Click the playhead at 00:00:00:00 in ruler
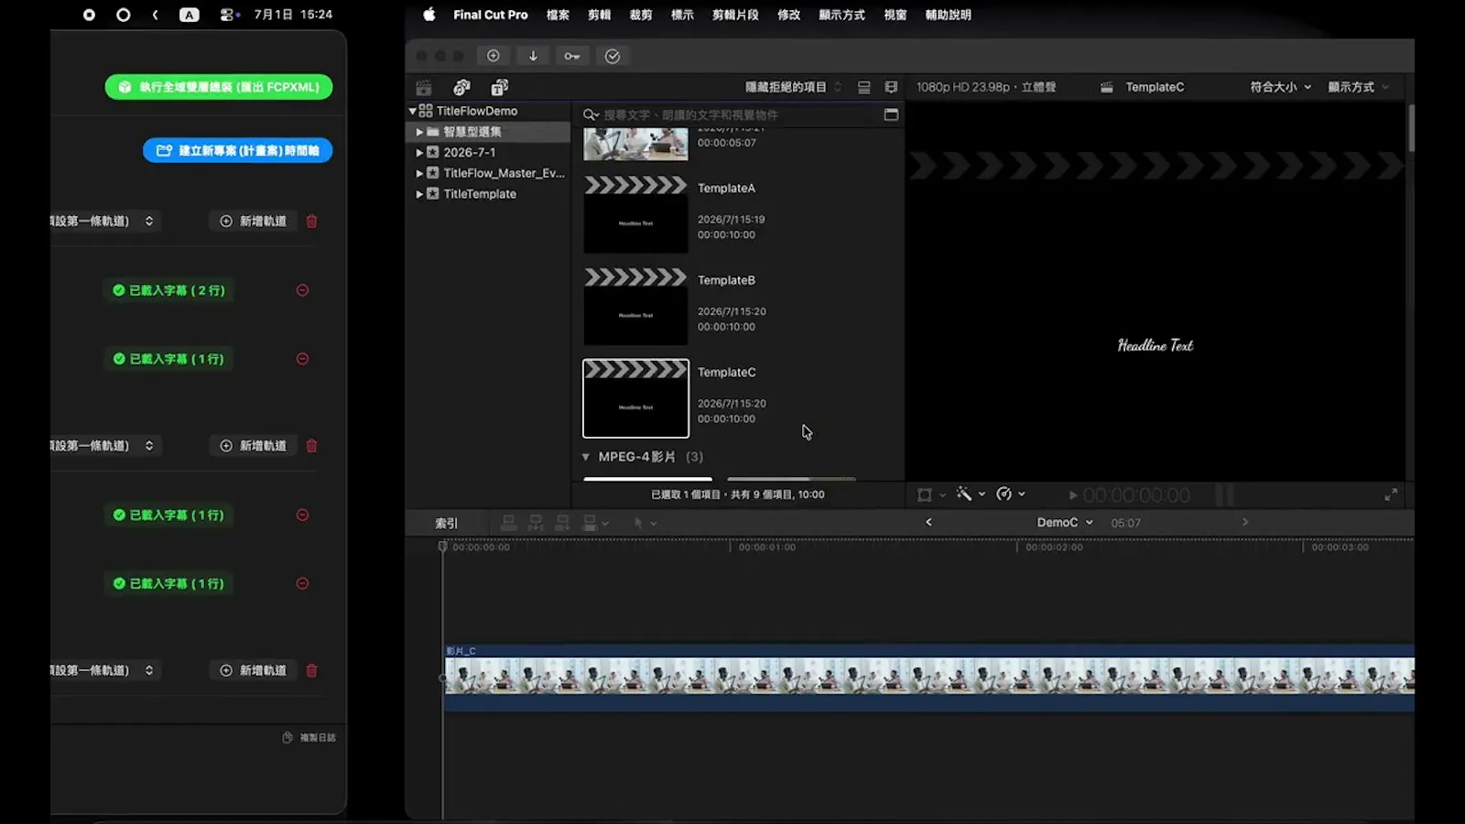Image resolution: width=1465 pixels, height=824 pixels. point(443,547)
